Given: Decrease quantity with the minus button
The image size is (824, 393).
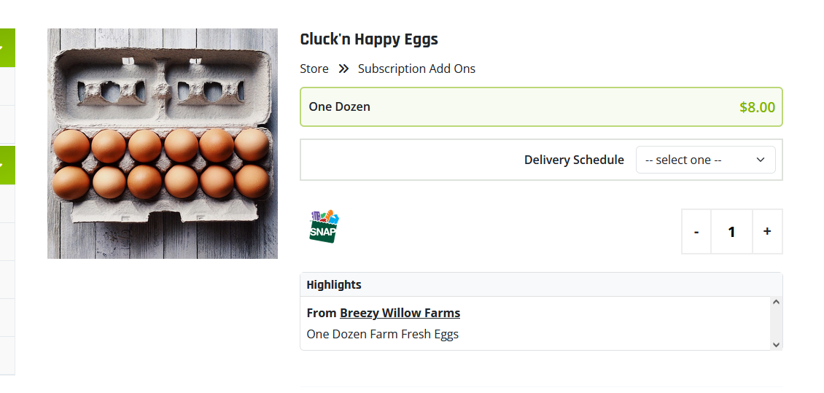Looking at the screenshot, I should (x=696, y=232).
